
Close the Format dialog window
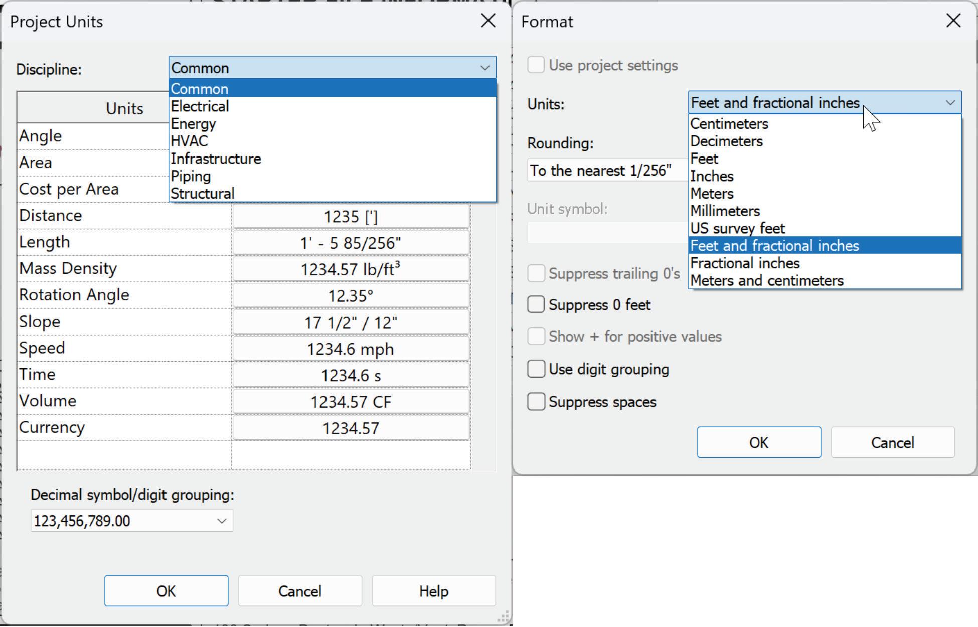pyautogui.click(x=953, y=21)
